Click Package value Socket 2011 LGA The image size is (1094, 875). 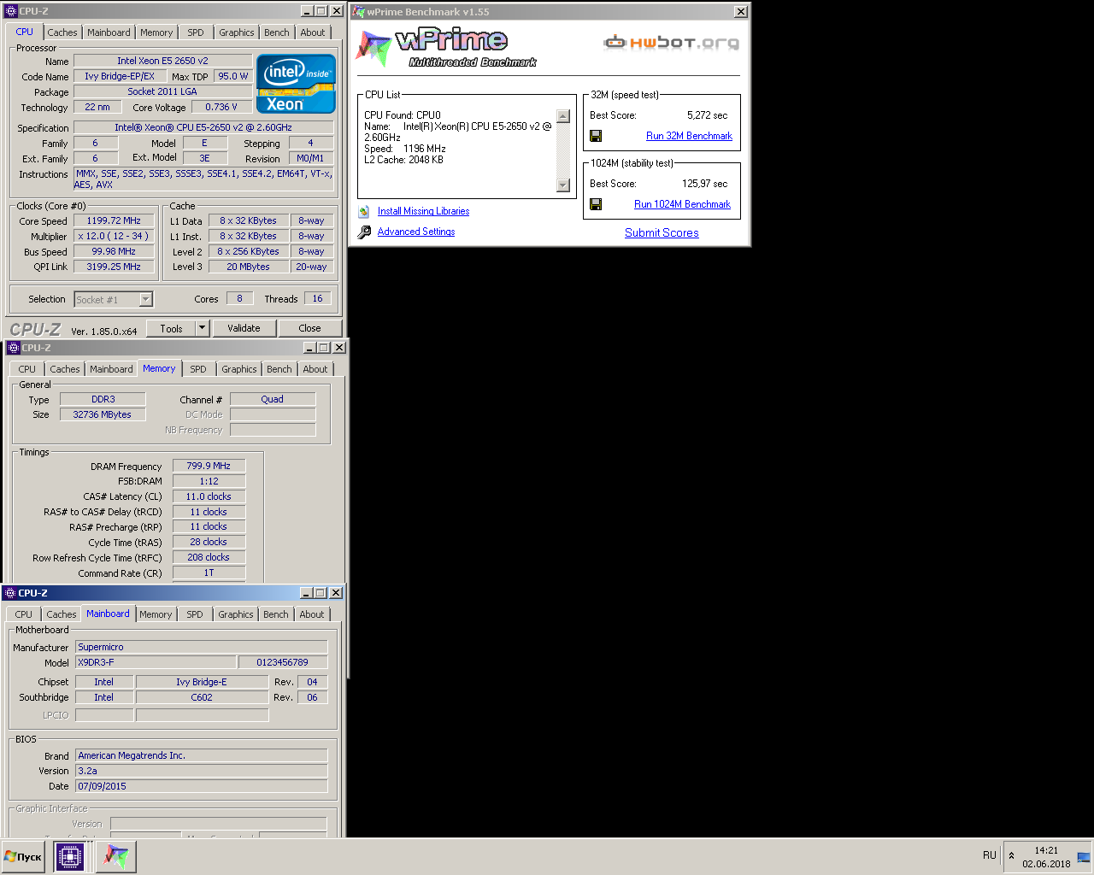pos(162,91)
